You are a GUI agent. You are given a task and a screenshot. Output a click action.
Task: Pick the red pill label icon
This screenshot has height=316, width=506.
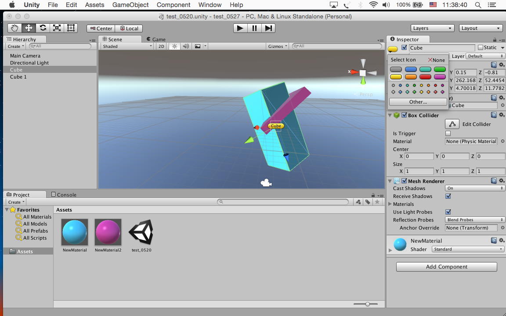[x=425, y=77]
